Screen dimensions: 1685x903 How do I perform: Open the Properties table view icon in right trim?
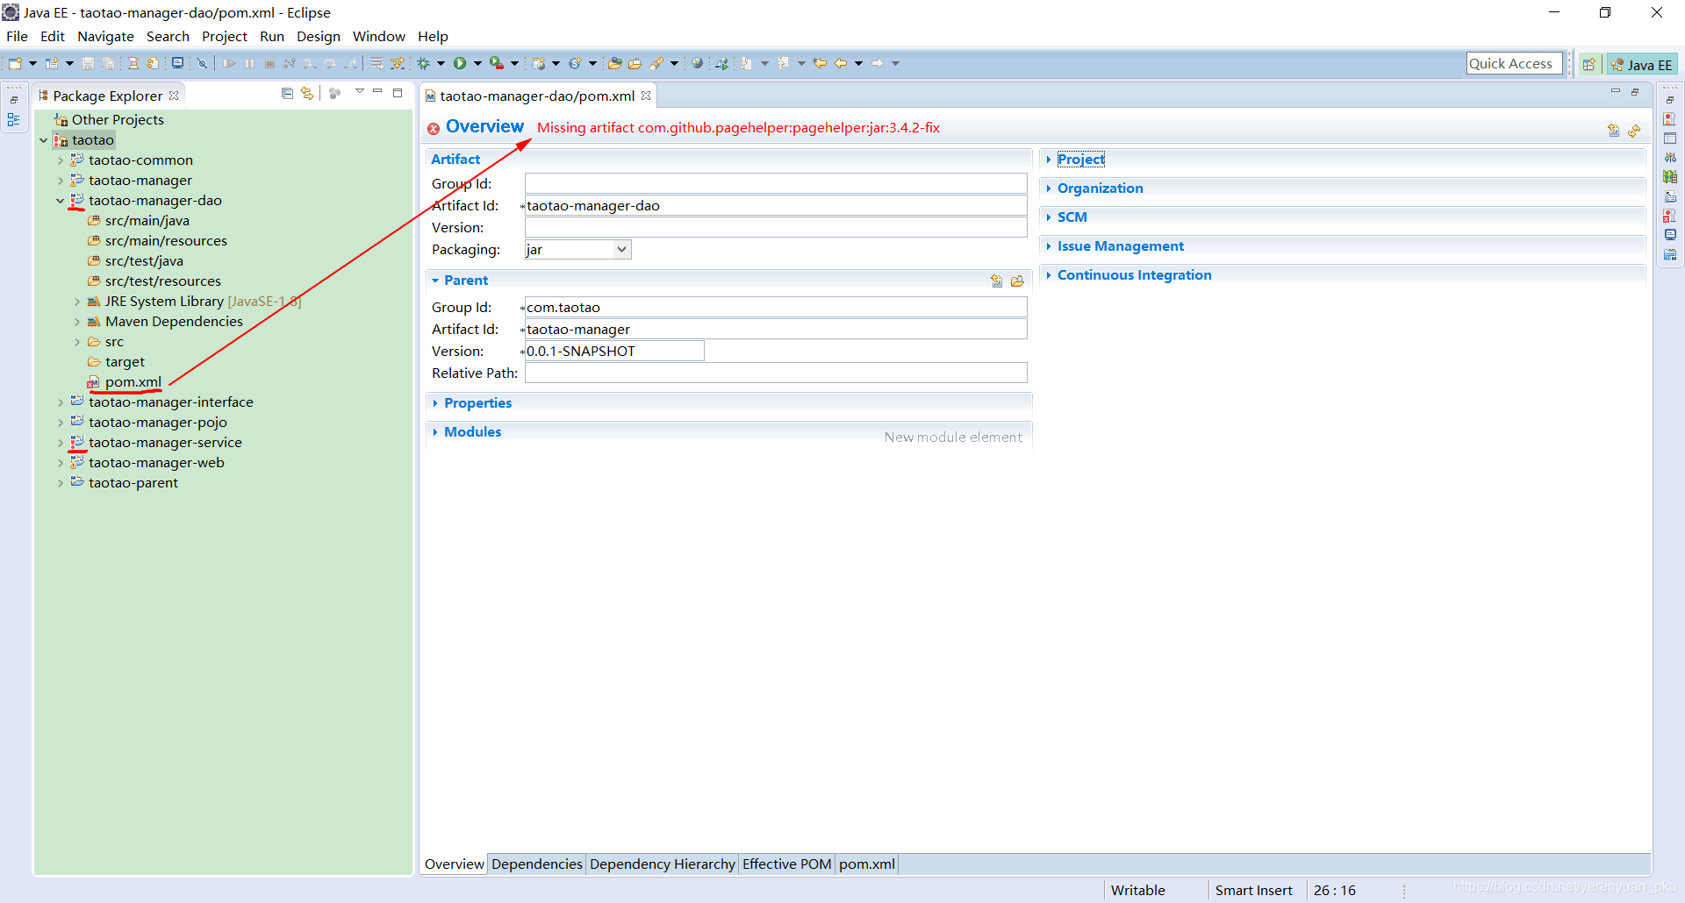[1670, 139]
